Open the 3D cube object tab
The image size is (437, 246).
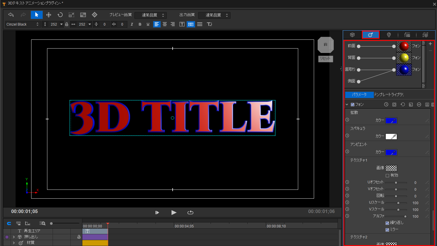coord(352,34)
